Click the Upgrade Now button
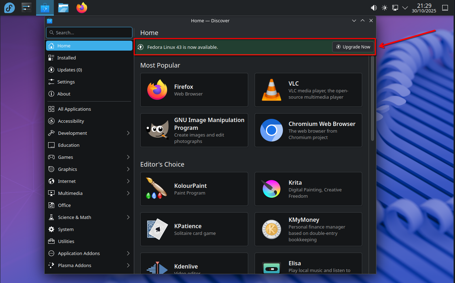Image resolution: width=455 pixels, height=283 pixels. click(353, 46)
